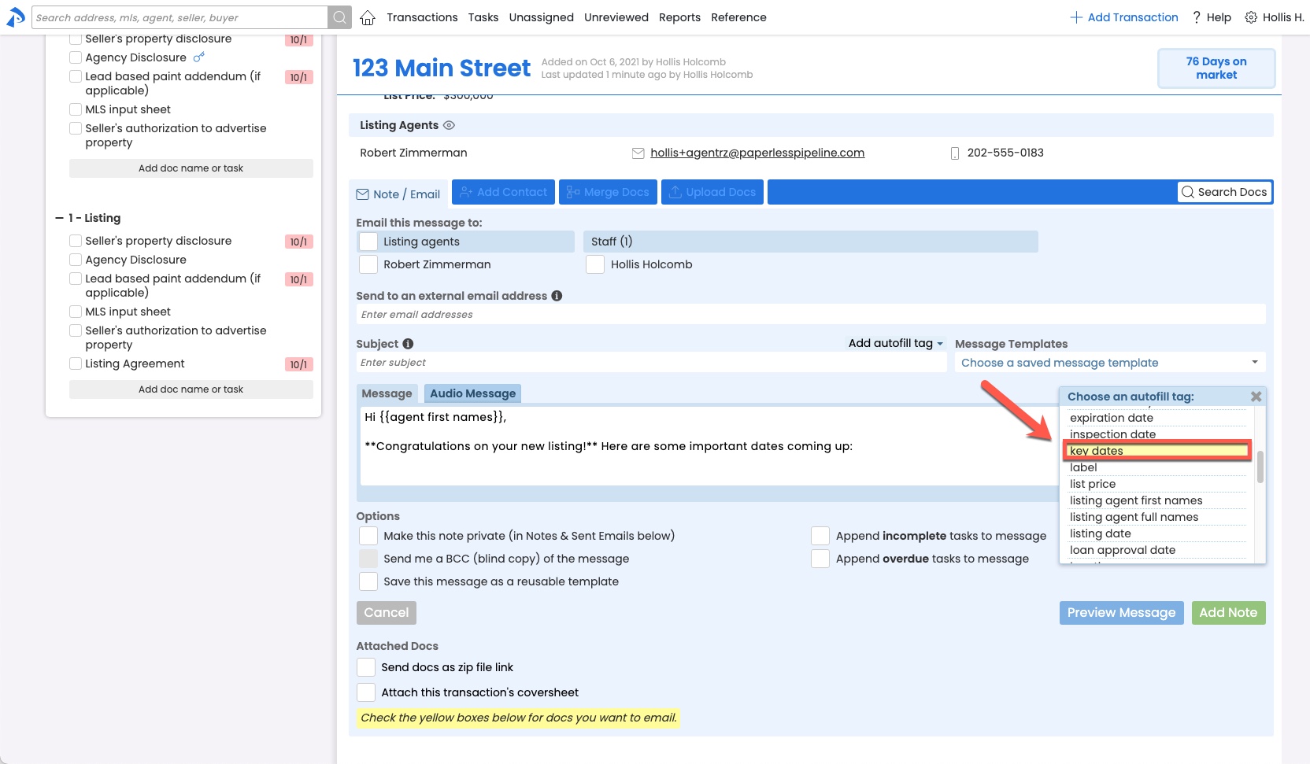Enable Save this message as reusable template
The width and height of the screenshot is (1310, 764).
coord(368,581)
